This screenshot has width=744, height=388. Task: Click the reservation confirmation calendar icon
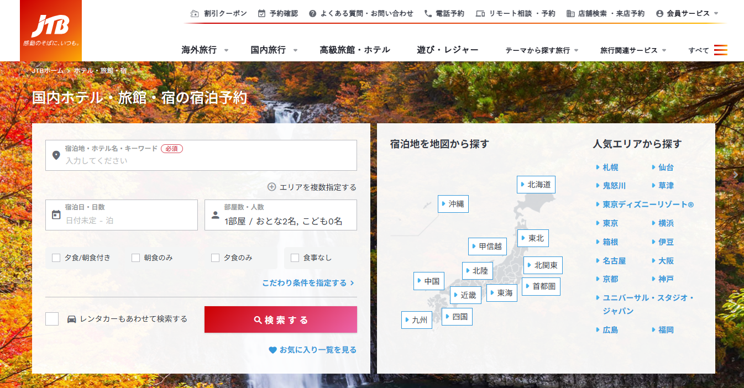coord(261,13)
